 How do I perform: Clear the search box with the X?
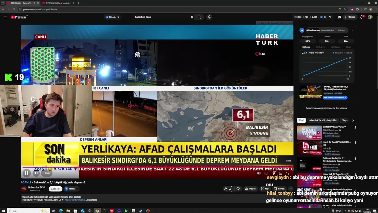pyautogui.click(x=192, y=17)
